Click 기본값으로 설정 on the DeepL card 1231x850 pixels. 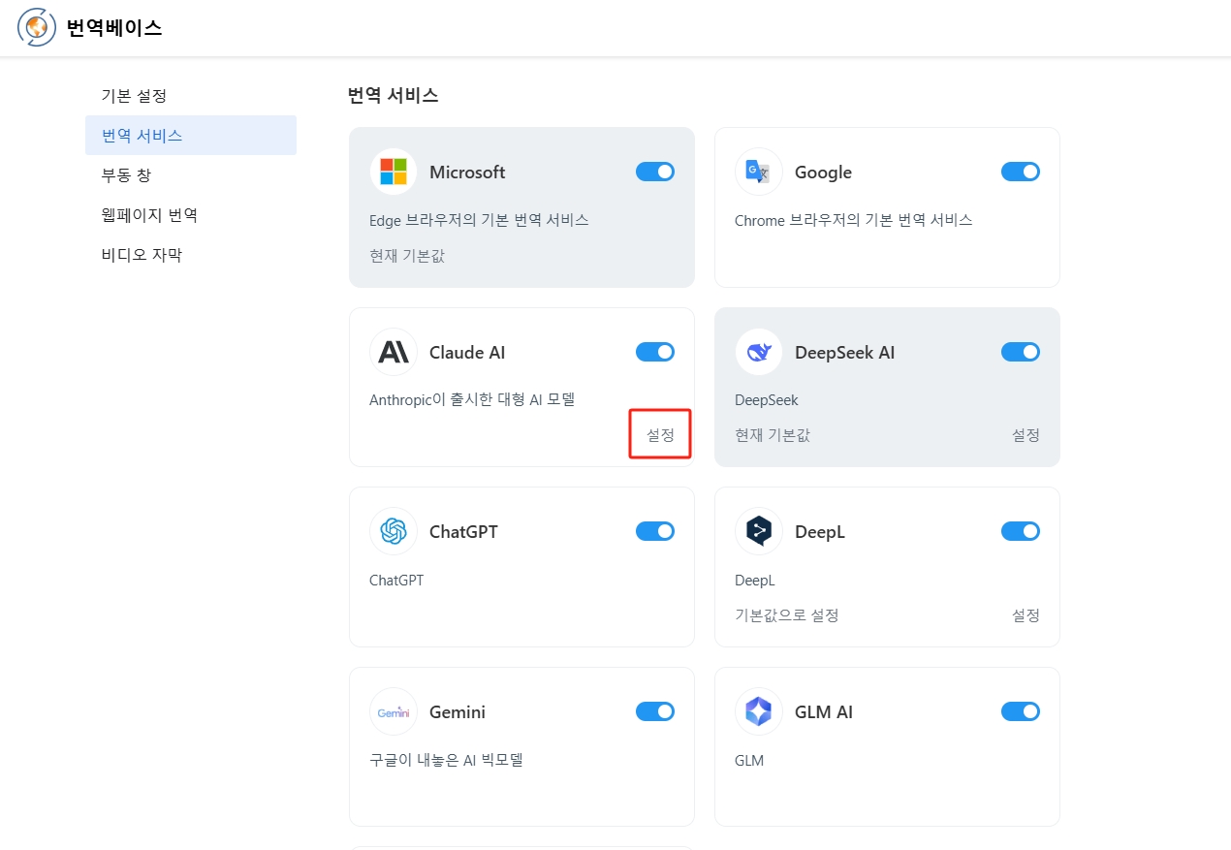click(x=787, y=614)
